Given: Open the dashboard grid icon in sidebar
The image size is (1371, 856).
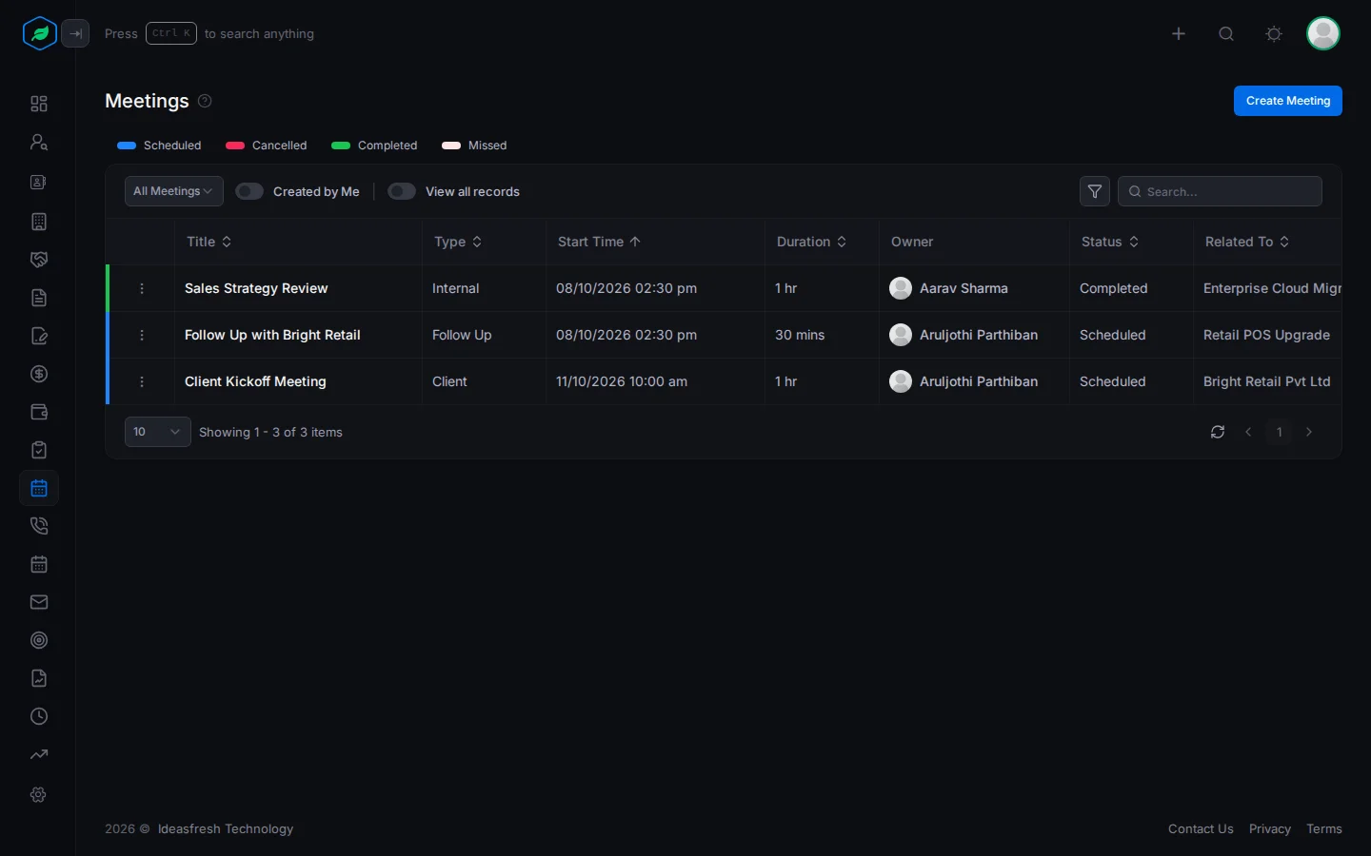Looking at the screenshot, I should point(39,104).
